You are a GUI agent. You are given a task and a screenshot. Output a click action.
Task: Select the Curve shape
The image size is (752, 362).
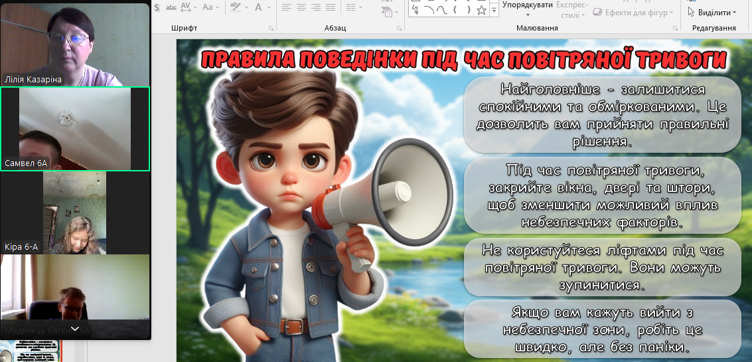[x=442, y=9]
